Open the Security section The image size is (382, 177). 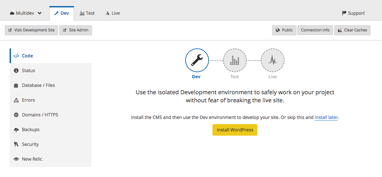pyautogui.click(x=50, y=144)
